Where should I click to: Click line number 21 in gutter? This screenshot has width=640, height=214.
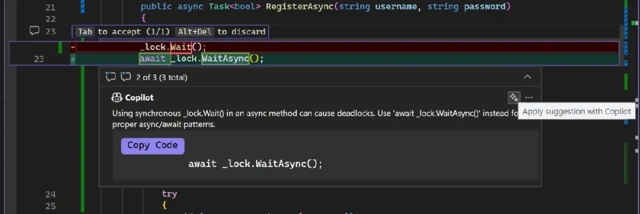(50, 7)
